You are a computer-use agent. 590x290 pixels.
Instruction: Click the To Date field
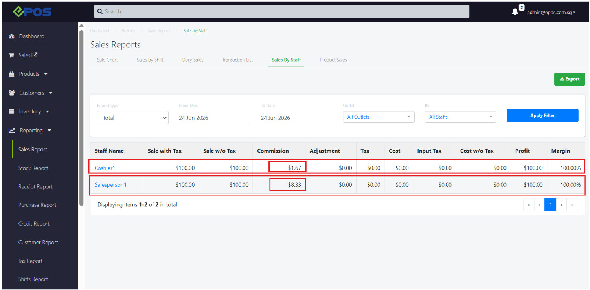(297, 118)
